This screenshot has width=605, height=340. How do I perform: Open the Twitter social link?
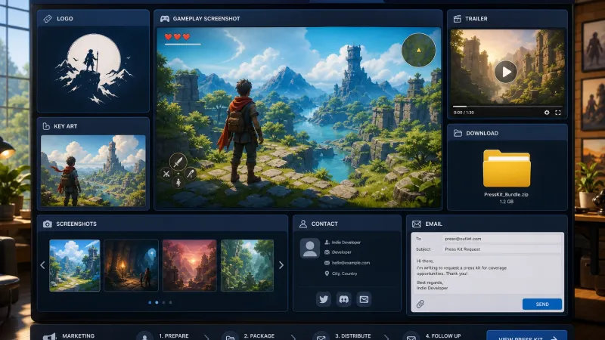pos(324,299)
